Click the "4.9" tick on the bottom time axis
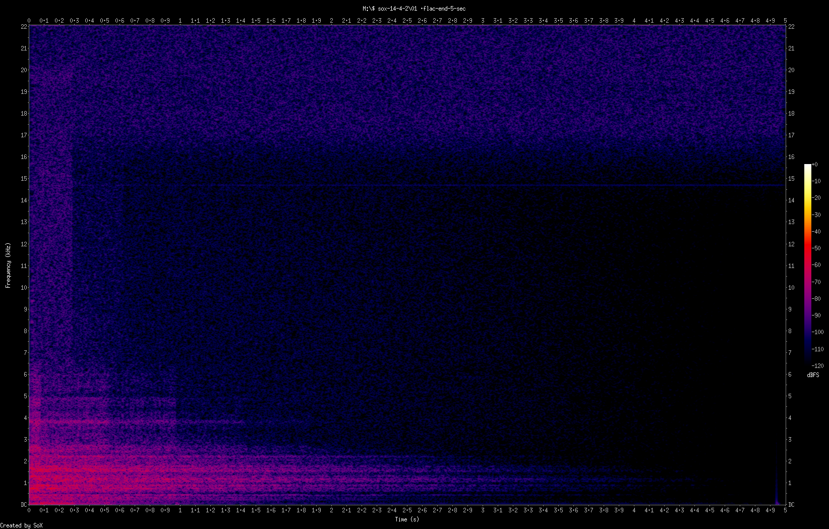 (x=770, y=510)
